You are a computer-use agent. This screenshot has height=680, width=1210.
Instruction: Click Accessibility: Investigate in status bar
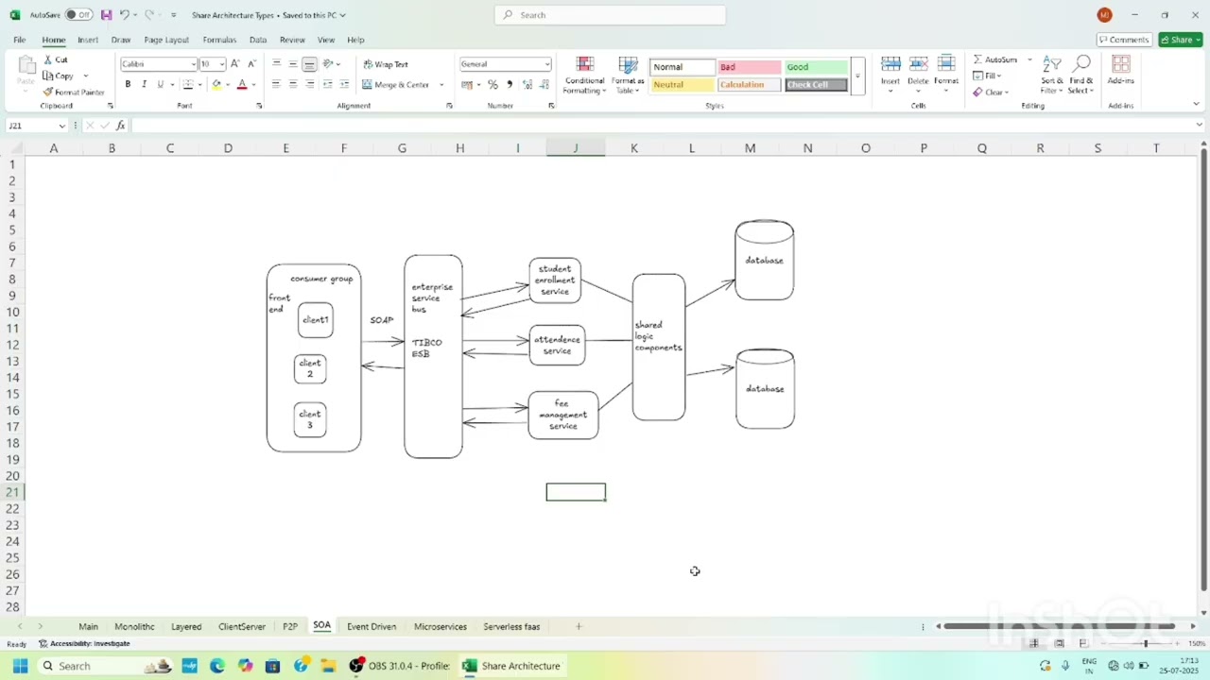click(x=84, y=644)
